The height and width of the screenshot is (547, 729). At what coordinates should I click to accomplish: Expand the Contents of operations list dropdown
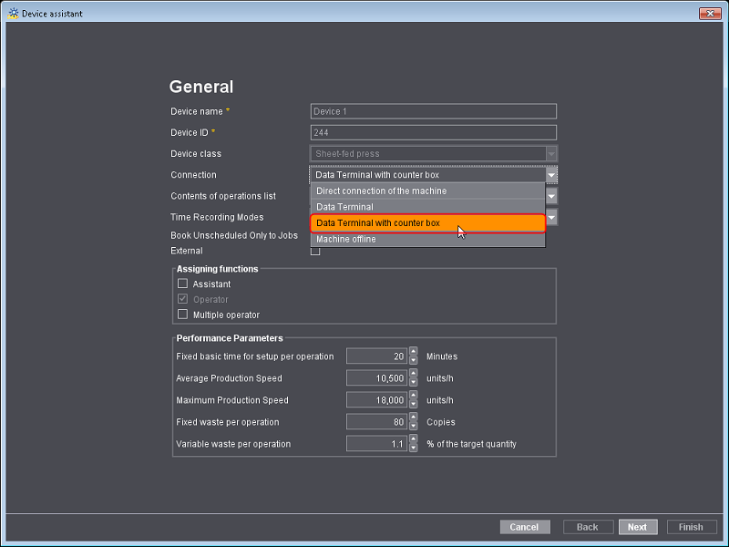click(x=550, y=195)
